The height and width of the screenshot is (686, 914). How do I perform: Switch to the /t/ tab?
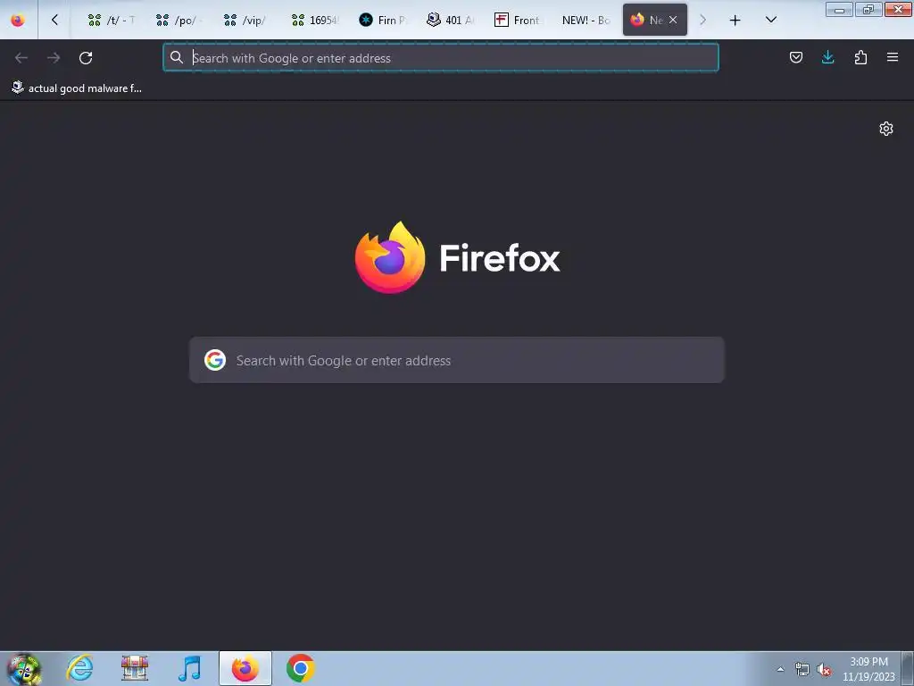click(x=111, y=20)
